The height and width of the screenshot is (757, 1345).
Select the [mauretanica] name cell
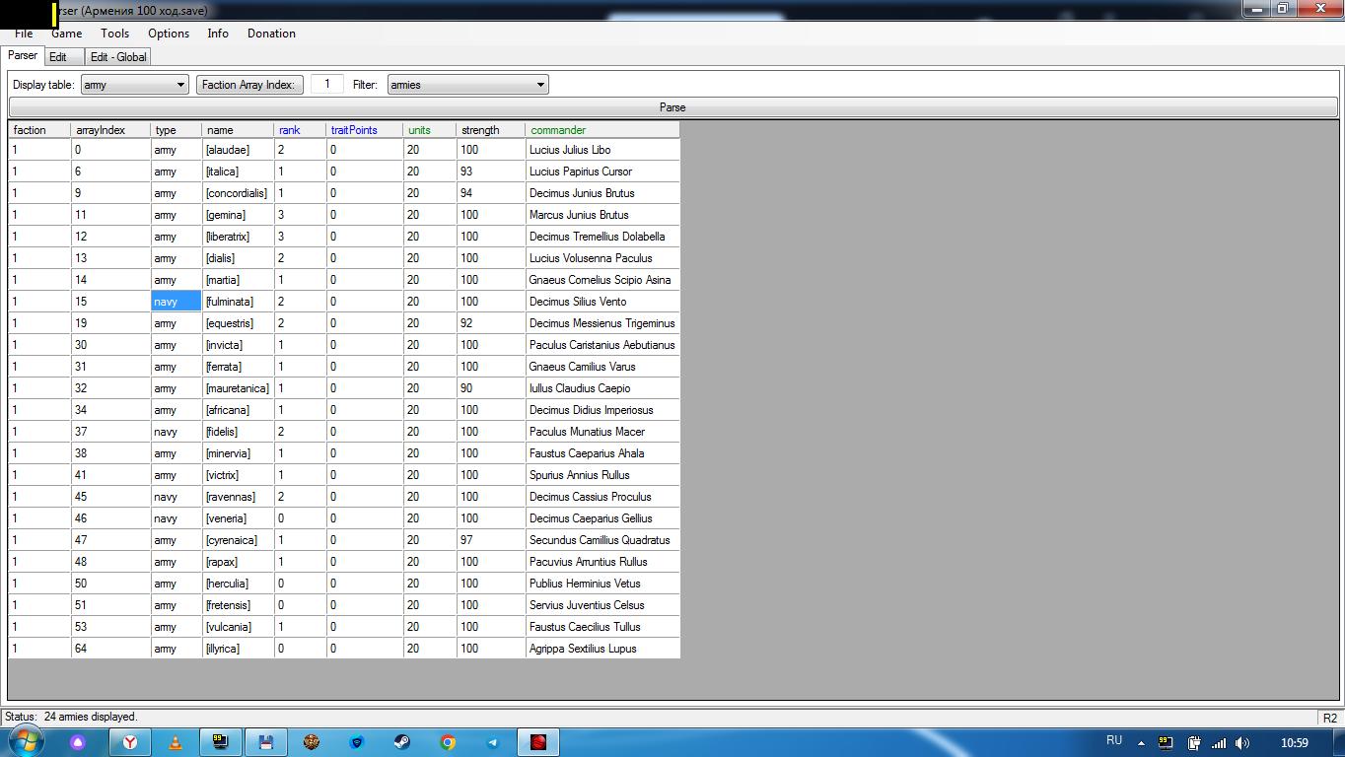[238, 388]
